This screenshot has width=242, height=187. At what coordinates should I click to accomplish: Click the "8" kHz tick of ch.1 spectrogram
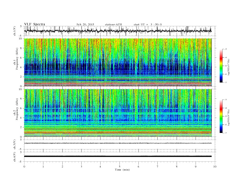(21, 48)
